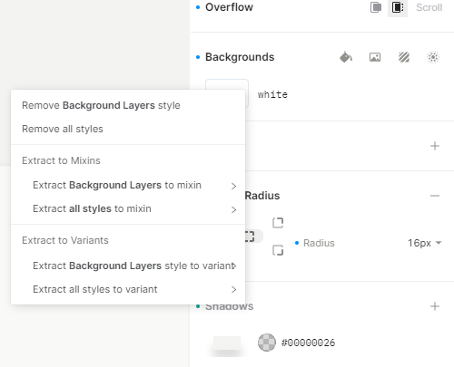
Task: Add a linear gradient background
Action: coord(404,57)
